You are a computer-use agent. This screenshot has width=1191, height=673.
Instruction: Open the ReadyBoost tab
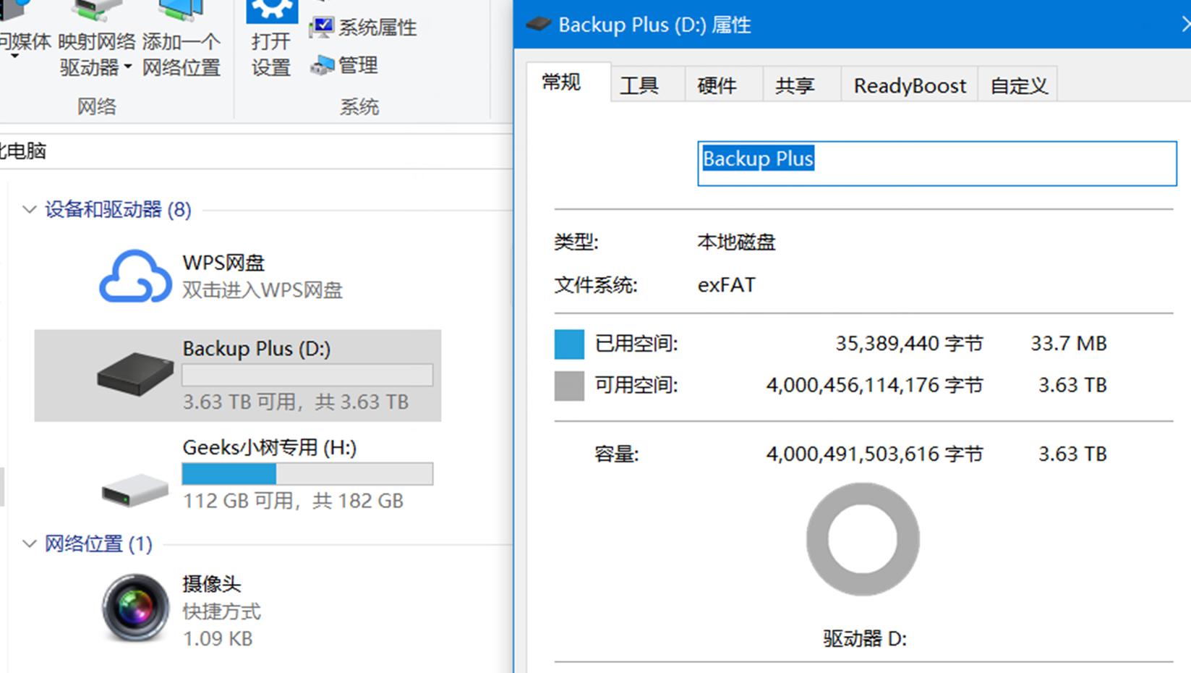[x=909, y=85]
